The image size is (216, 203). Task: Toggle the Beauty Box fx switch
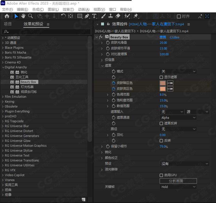(101, 37)
